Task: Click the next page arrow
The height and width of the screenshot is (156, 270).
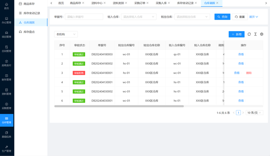Action: pos(243,113)
